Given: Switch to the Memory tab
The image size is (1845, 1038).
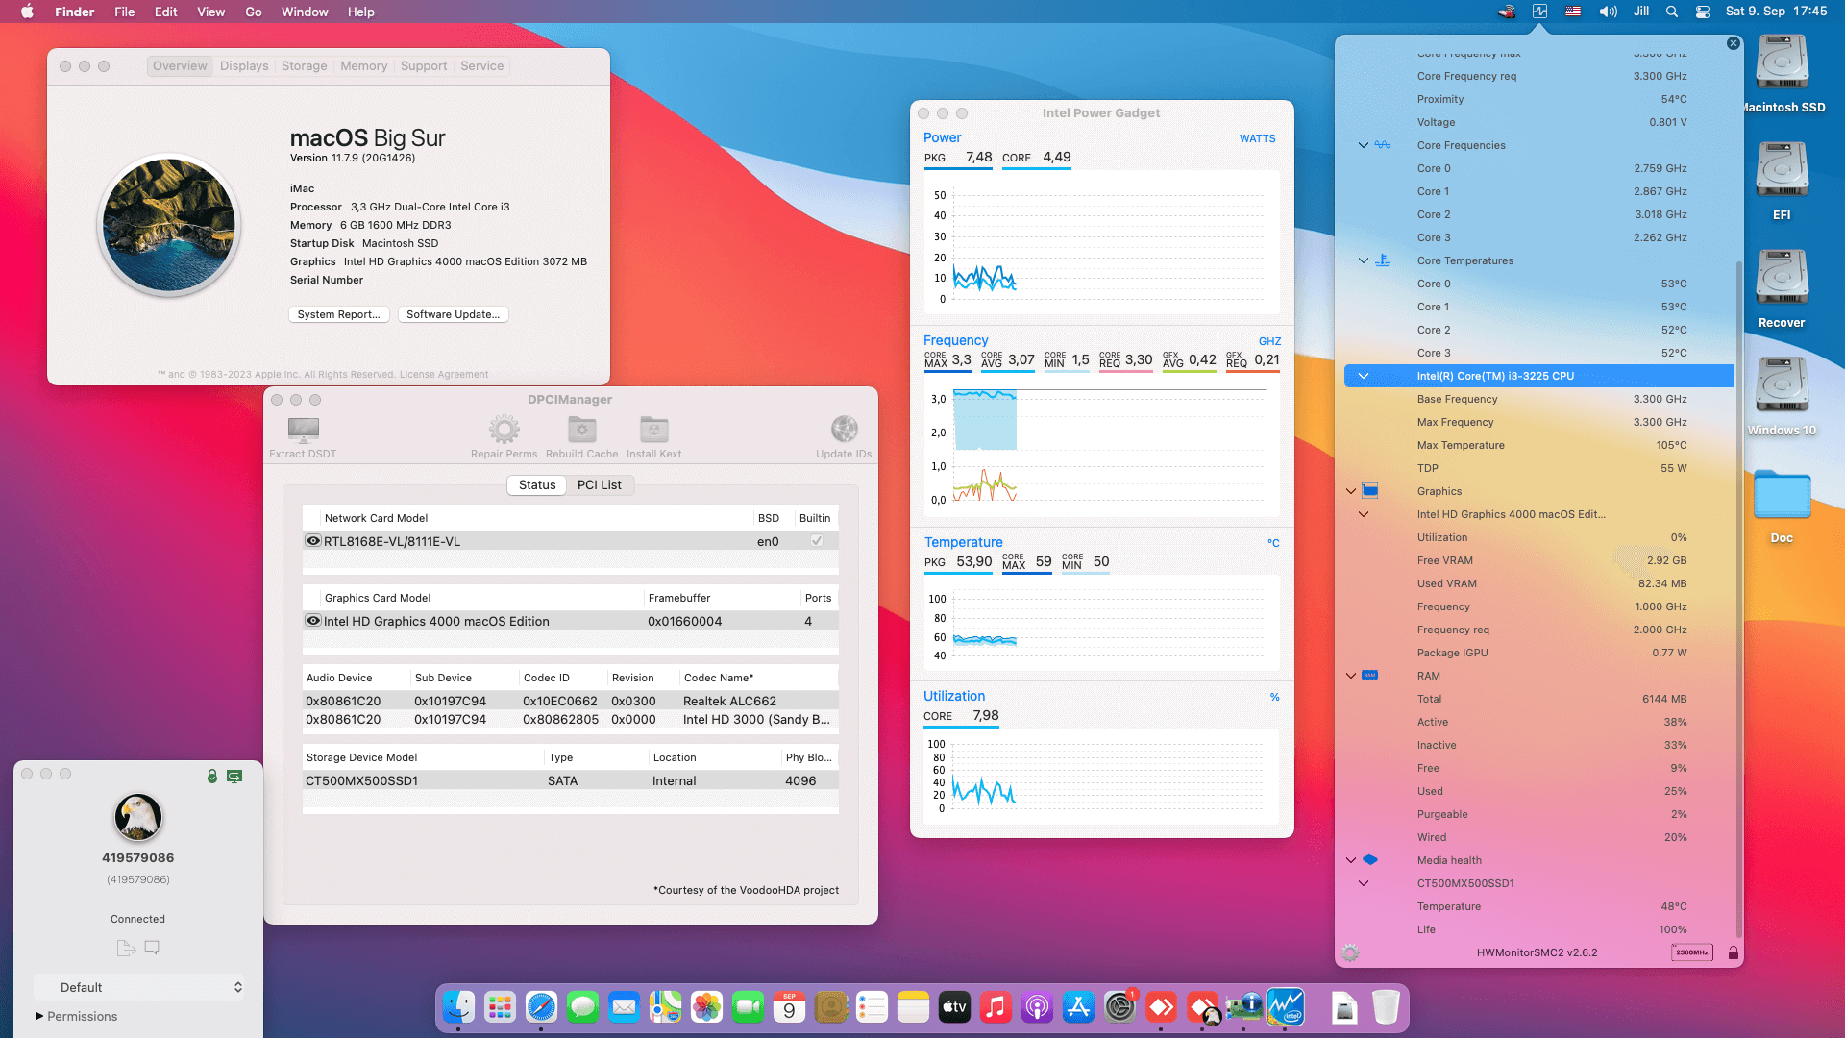Looking at the screenshot, I should click(x=364, y=65).
